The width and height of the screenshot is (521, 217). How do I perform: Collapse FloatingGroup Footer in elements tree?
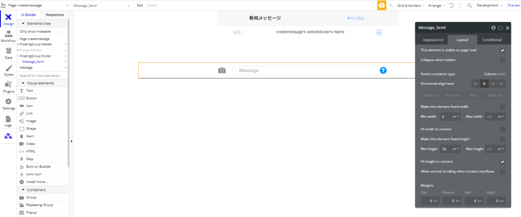[x=18, y=56]
